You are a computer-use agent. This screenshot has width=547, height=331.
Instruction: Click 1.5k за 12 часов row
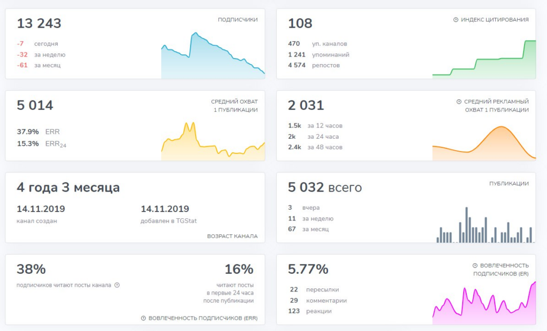[315, 125]
